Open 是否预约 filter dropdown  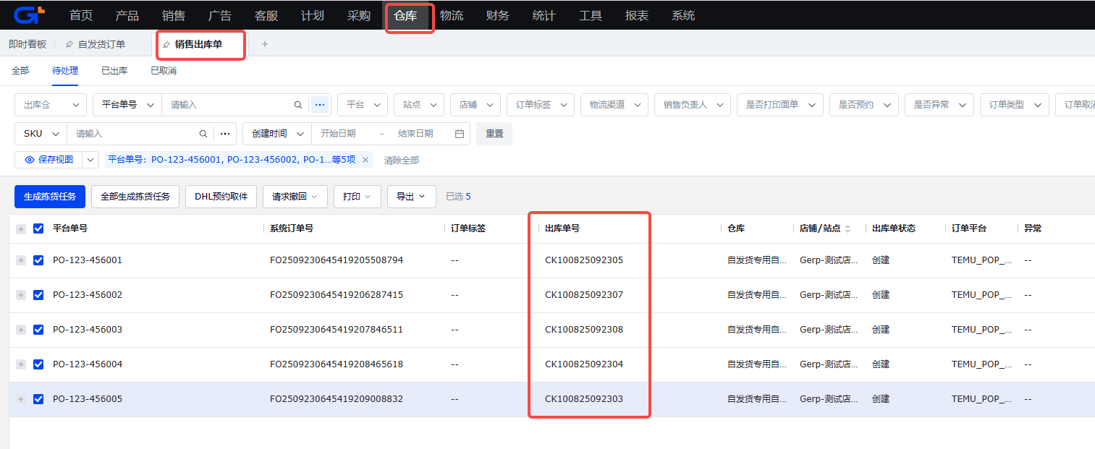[x=864, y=105]
